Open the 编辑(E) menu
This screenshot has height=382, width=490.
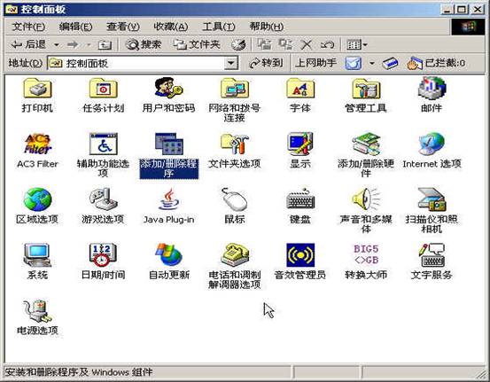click(x=75, y=27)
